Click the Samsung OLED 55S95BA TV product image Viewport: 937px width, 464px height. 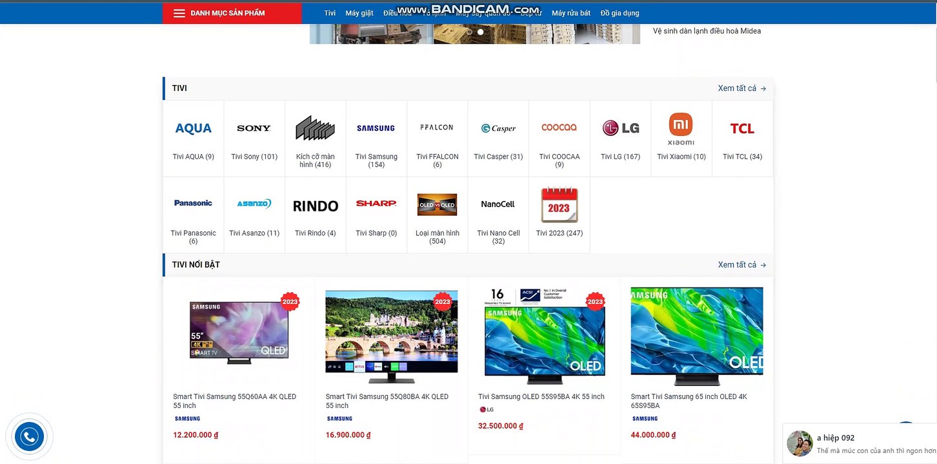click(545, 336)
